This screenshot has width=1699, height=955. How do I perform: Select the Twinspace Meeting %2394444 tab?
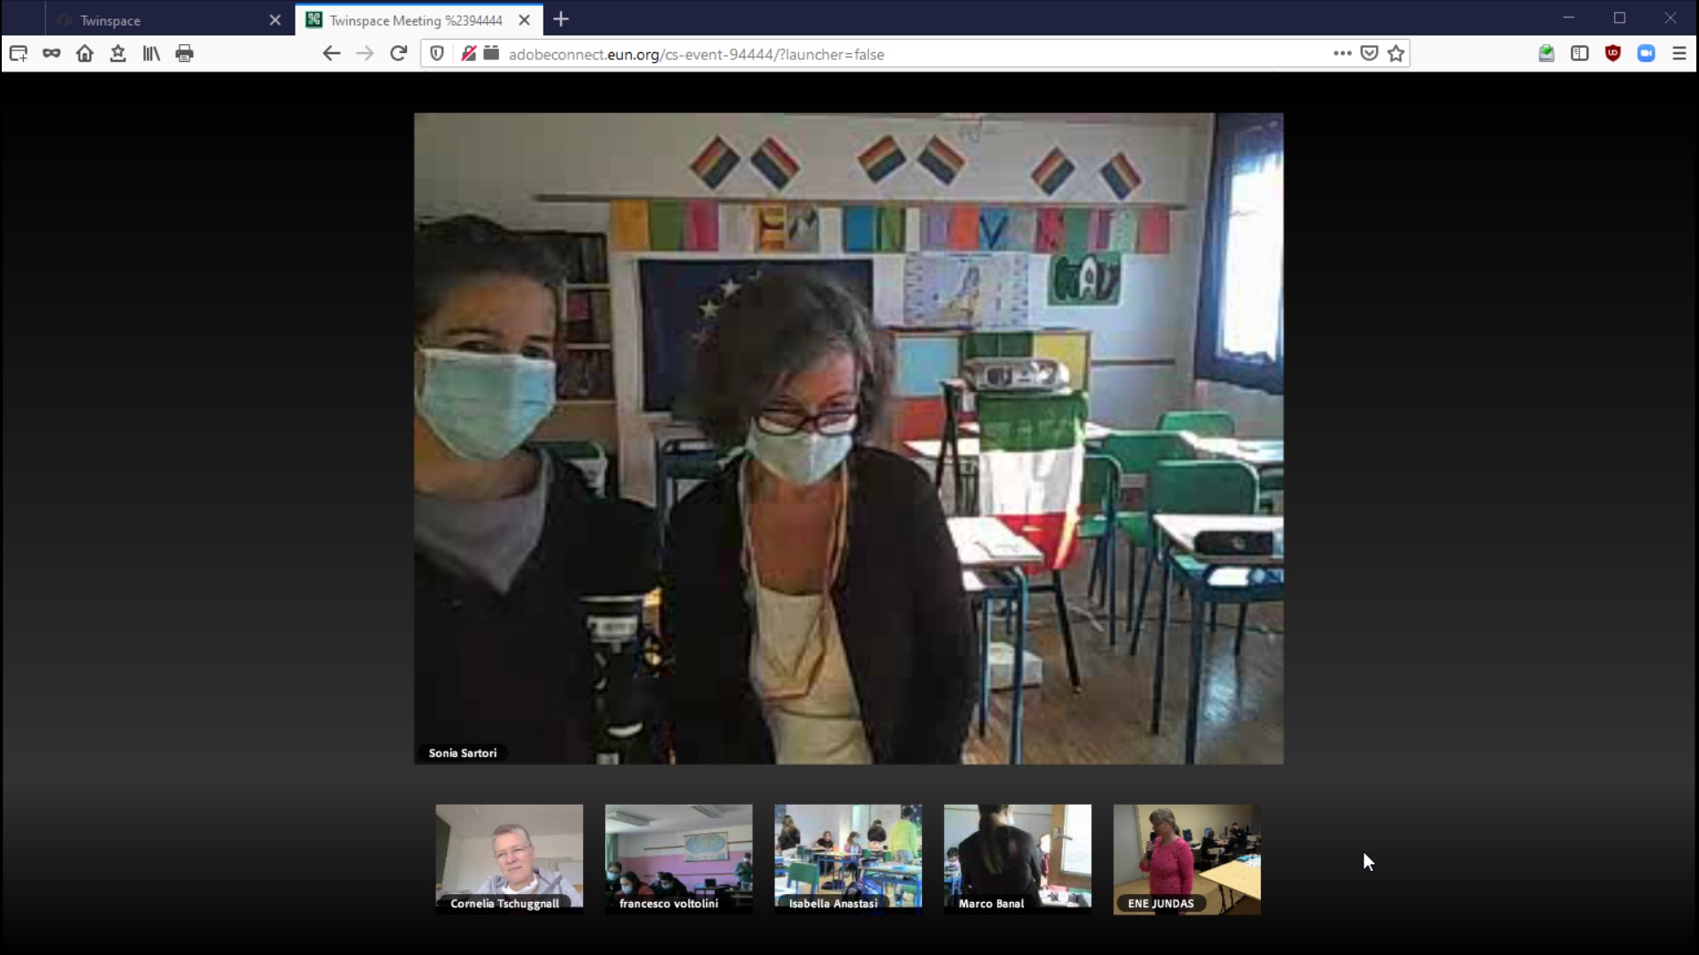[416, 19]
